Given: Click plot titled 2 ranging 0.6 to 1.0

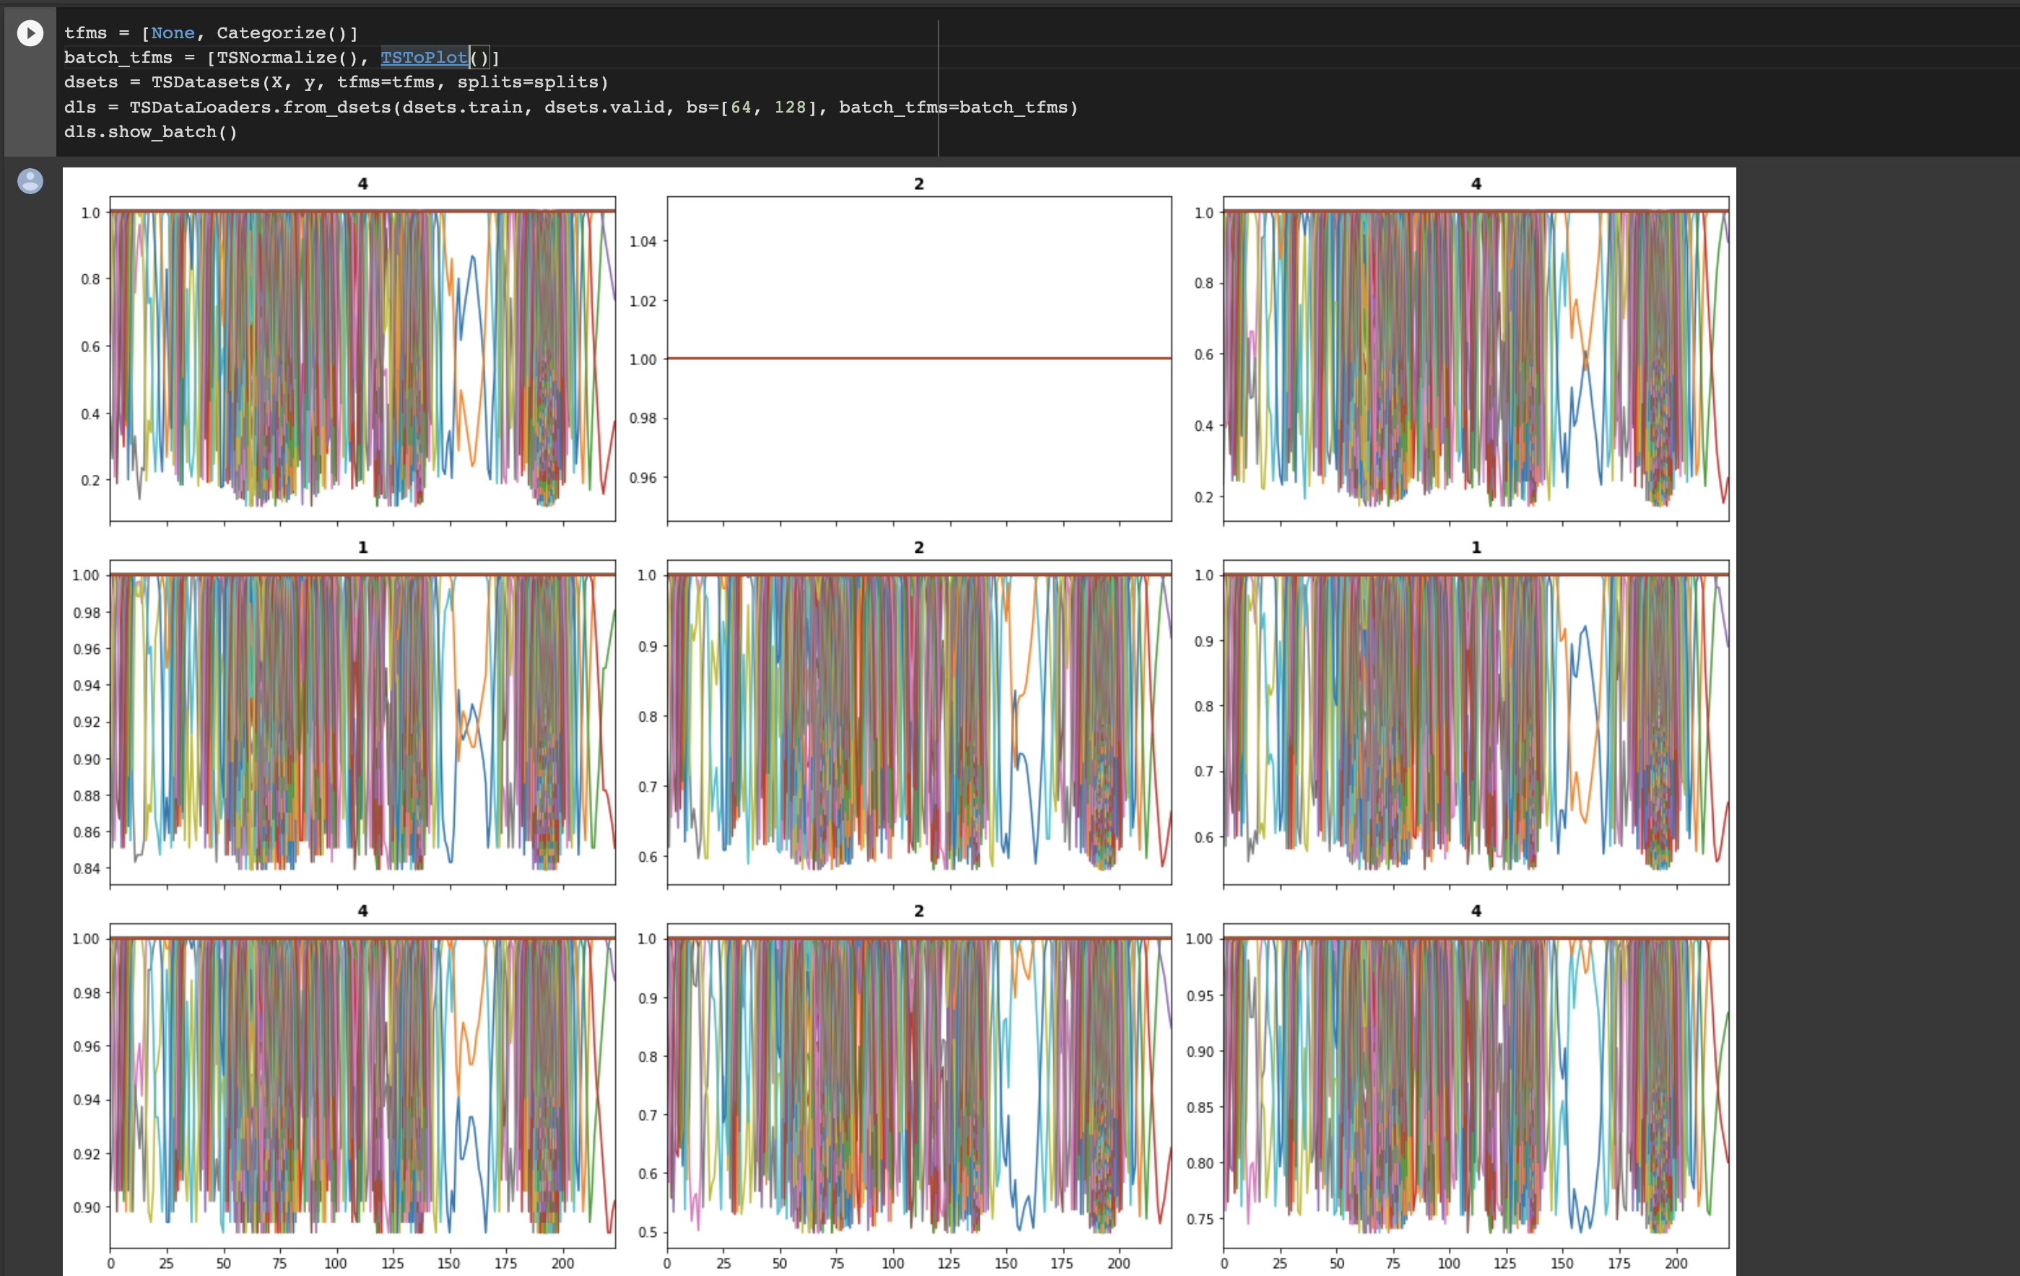Looking at the screenshot, I should click(x=918, y=722).
